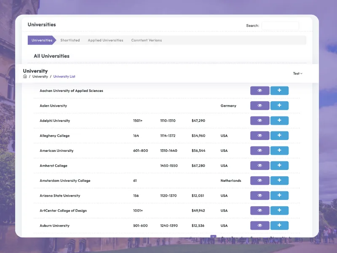The image size is (337, 253).
Task: Click the eye icon for Arizona State University
Action: click(x=259, y=196)
